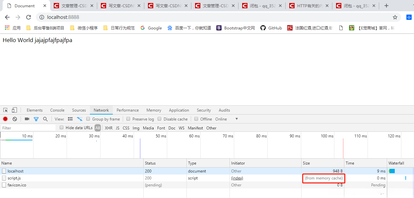Open the Application panel tab
Image resolution: width=414 pixels, height=198 pixels.
[x=179, y=110]
